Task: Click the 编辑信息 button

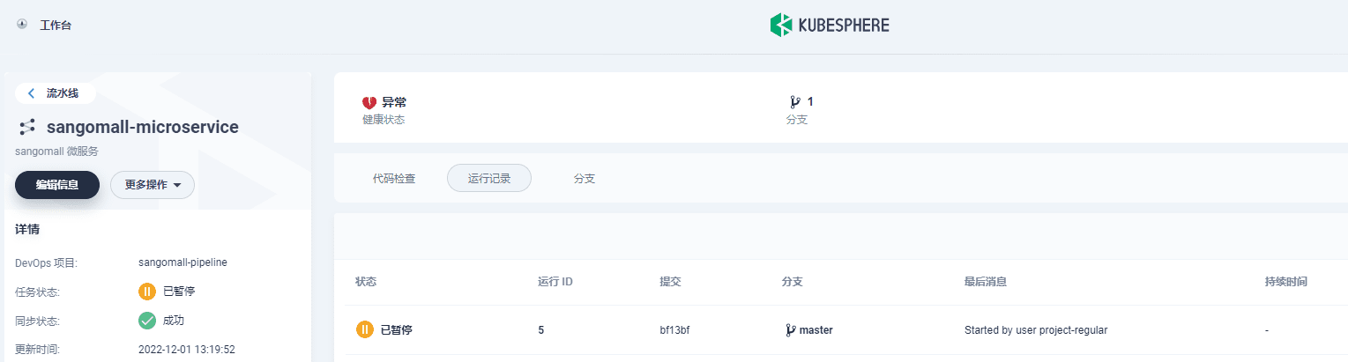Action: [57, 185]
